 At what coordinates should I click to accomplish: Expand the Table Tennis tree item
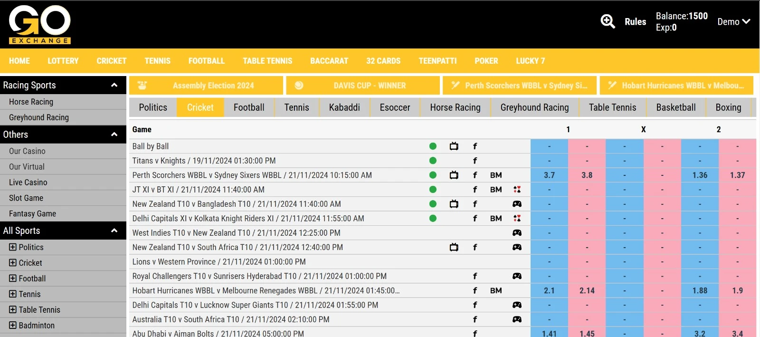[13, 310]
